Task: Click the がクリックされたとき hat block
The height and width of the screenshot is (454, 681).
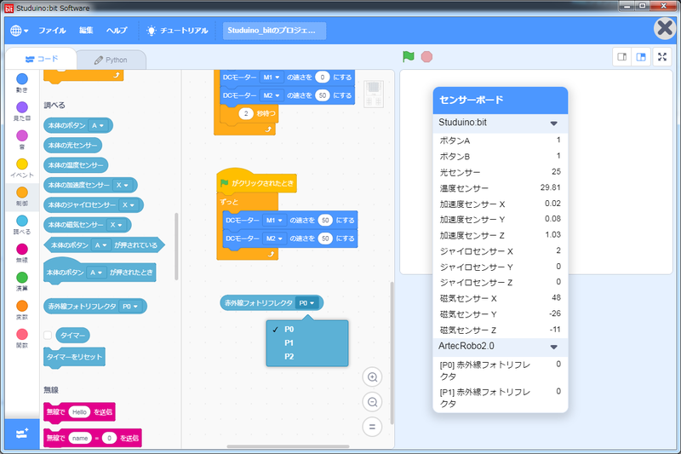Action: point(257,181)
